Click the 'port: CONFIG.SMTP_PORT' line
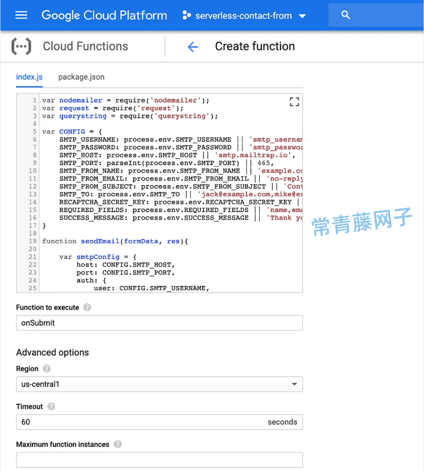The height and width of the screenshot is (471, 424). [126, 273]
